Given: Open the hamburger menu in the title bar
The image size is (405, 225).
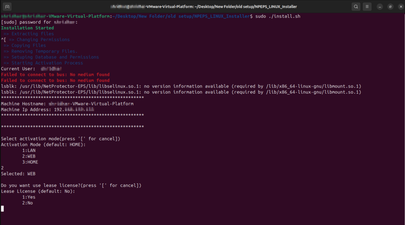Looking at the screenshot, I should [x=367, y=7].
